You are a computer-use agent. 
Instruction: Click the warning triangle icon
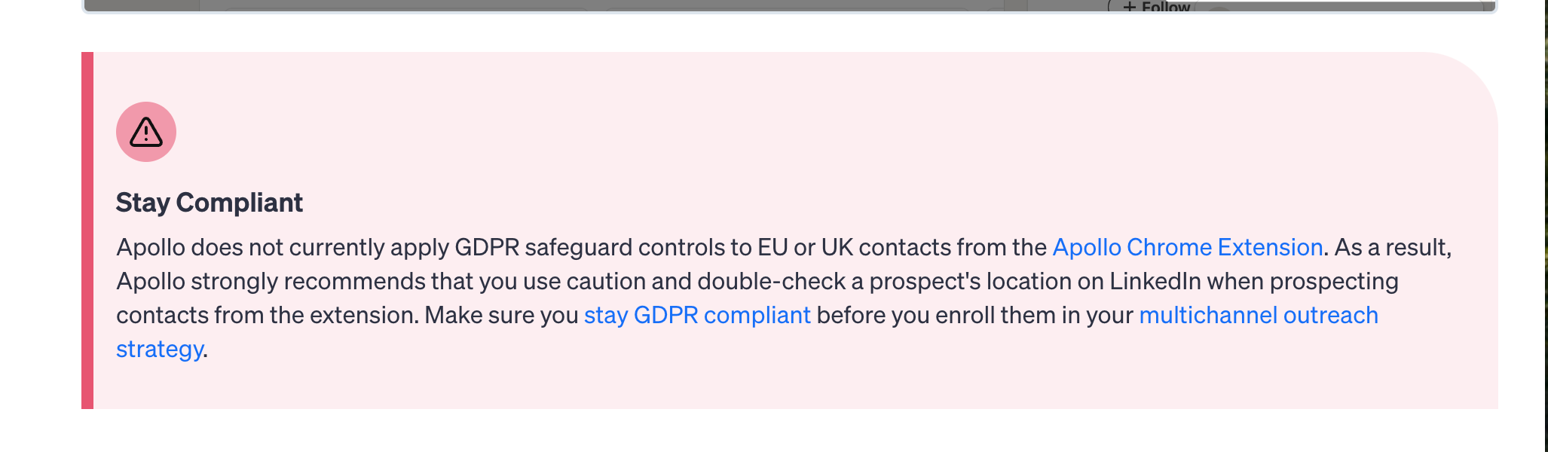tap(146, 133)
